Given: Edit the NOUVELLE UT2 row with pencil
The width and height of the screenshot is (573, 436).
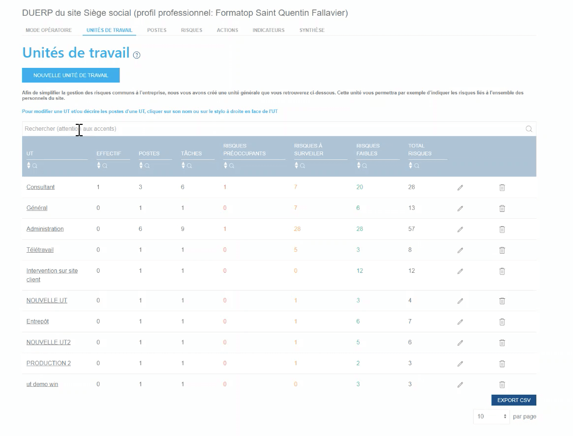Looking at the screenshot, I should [x=460, y=343].
